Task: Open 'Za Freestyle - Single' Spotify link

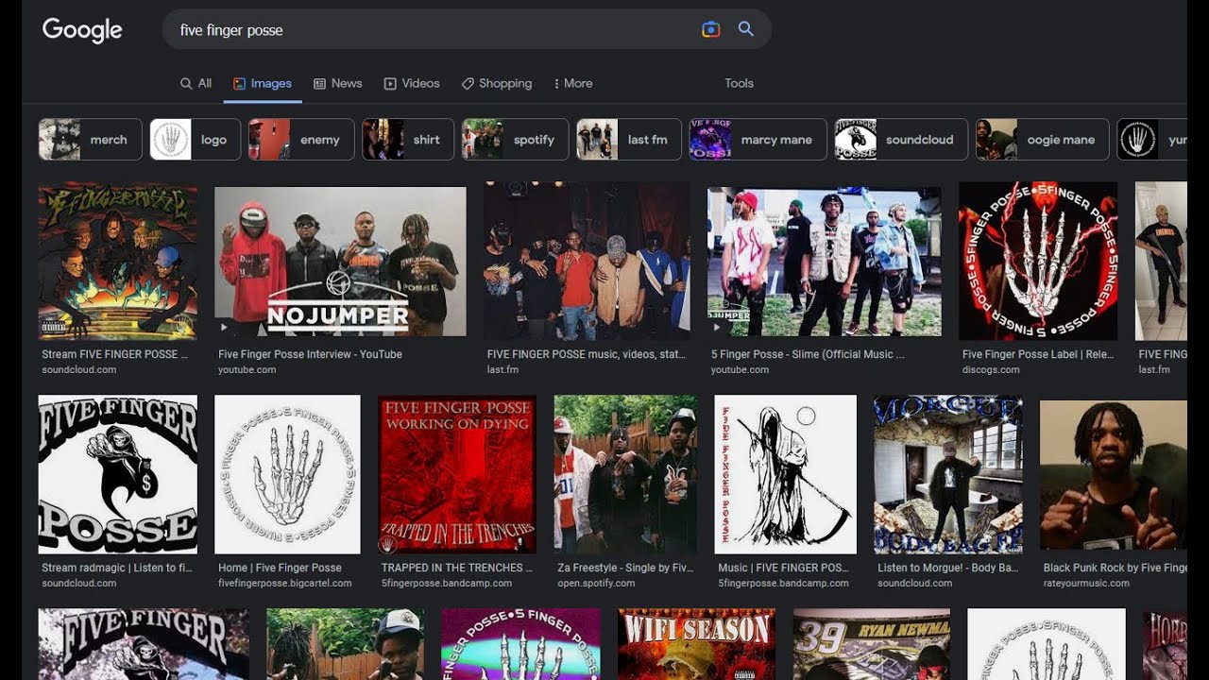Action: (x=625, y=568)
